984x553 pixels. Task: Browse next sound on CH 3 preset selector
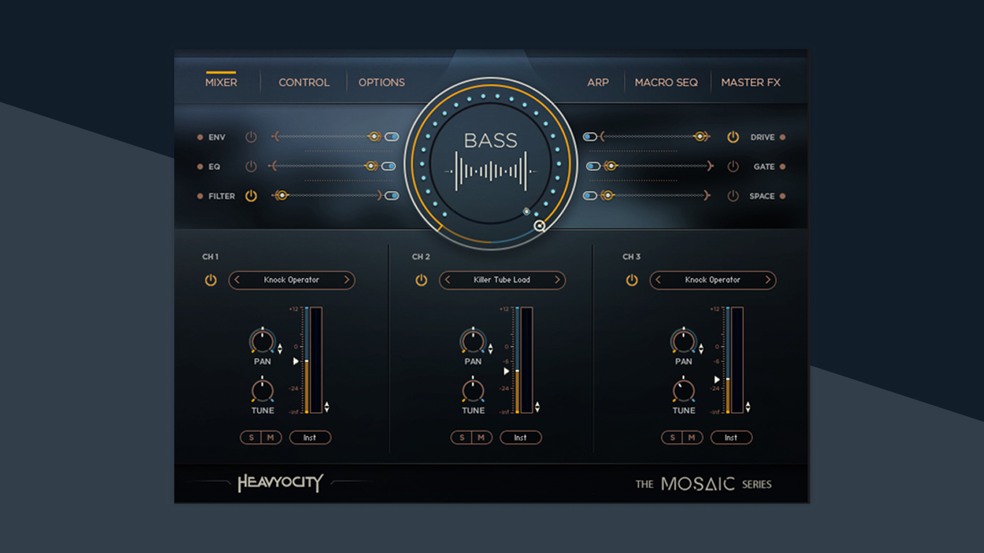point(767,280)
